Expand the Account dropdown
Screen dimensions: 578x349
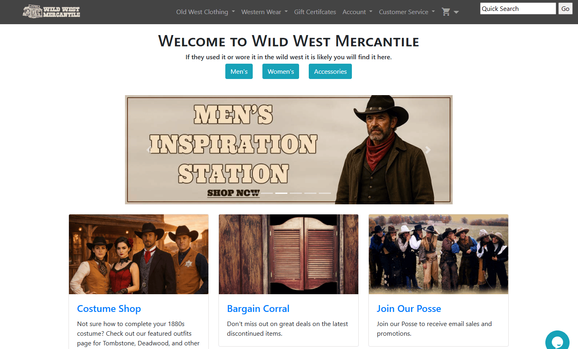click(357, 12)
